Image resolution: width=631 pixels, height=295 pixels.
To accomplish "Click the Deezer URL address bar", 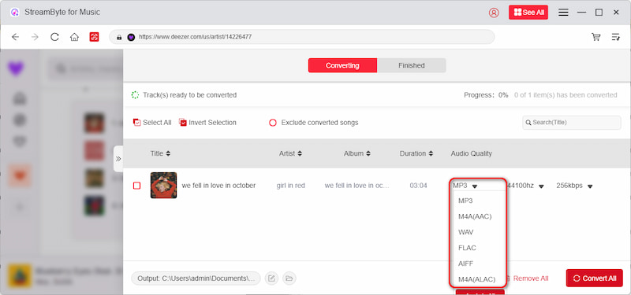I will click(x=302, y=37).
